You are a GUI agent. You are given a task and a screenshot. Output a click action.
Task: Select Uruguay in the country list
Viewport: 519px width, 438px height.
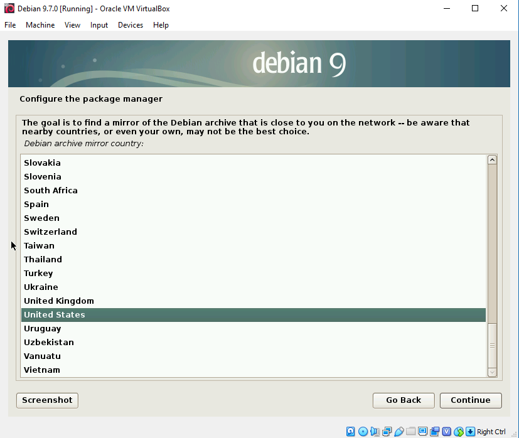coord(254,329)
